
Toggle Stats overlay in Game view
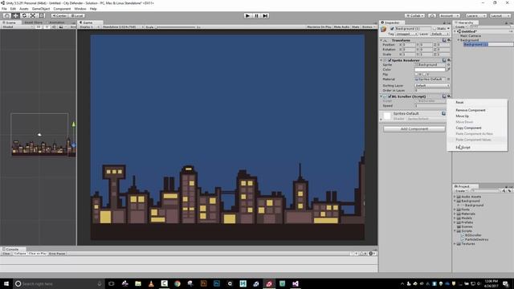356,26
